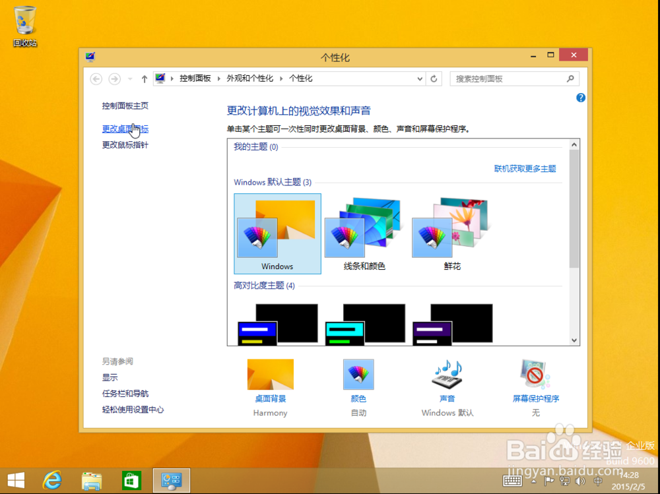Click the 联机获取更多主题 link
The image size is (660, 494).
pos(523,168)
